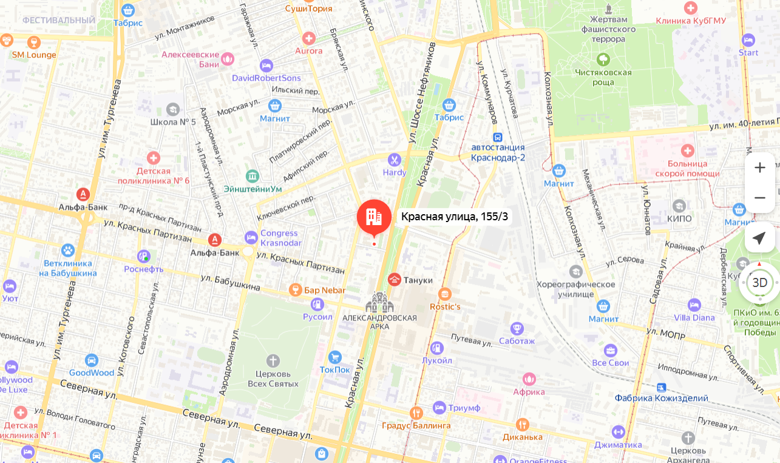Select the Лукойл gas station icon
Image resolution: width=780 pixels, height=463 pixels.
coord(437,348)
